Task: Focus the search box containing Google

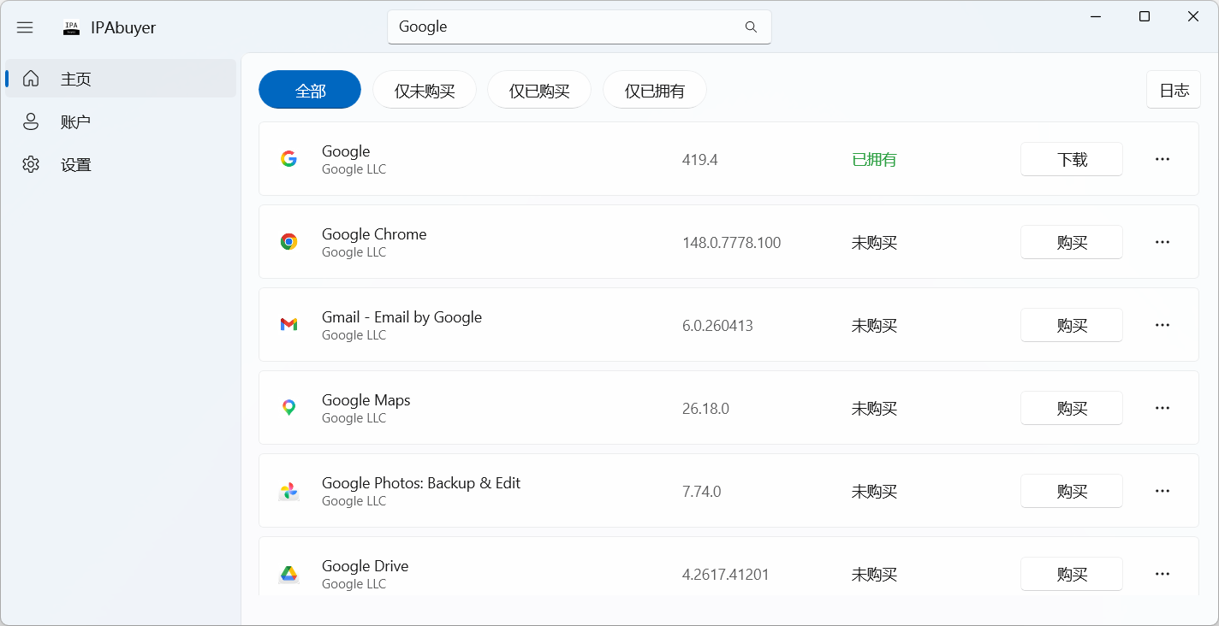Action: pos(580,27)
